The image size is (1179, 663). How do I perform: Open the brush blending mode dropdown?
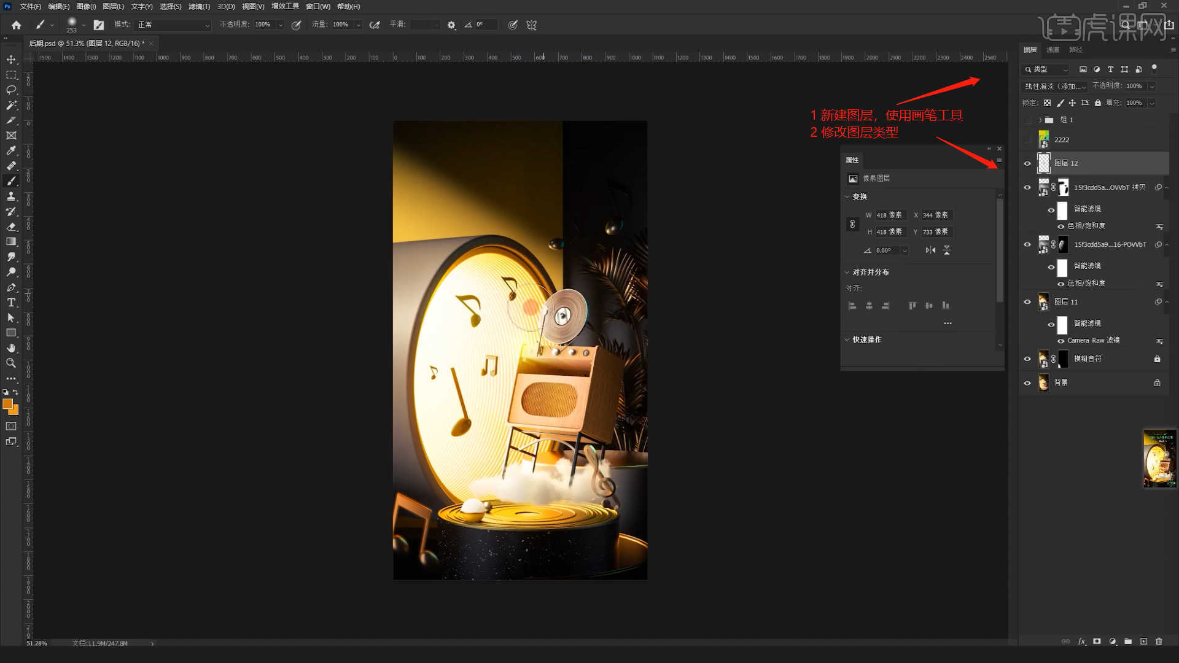pyautogui.click(x=173, y=25)
